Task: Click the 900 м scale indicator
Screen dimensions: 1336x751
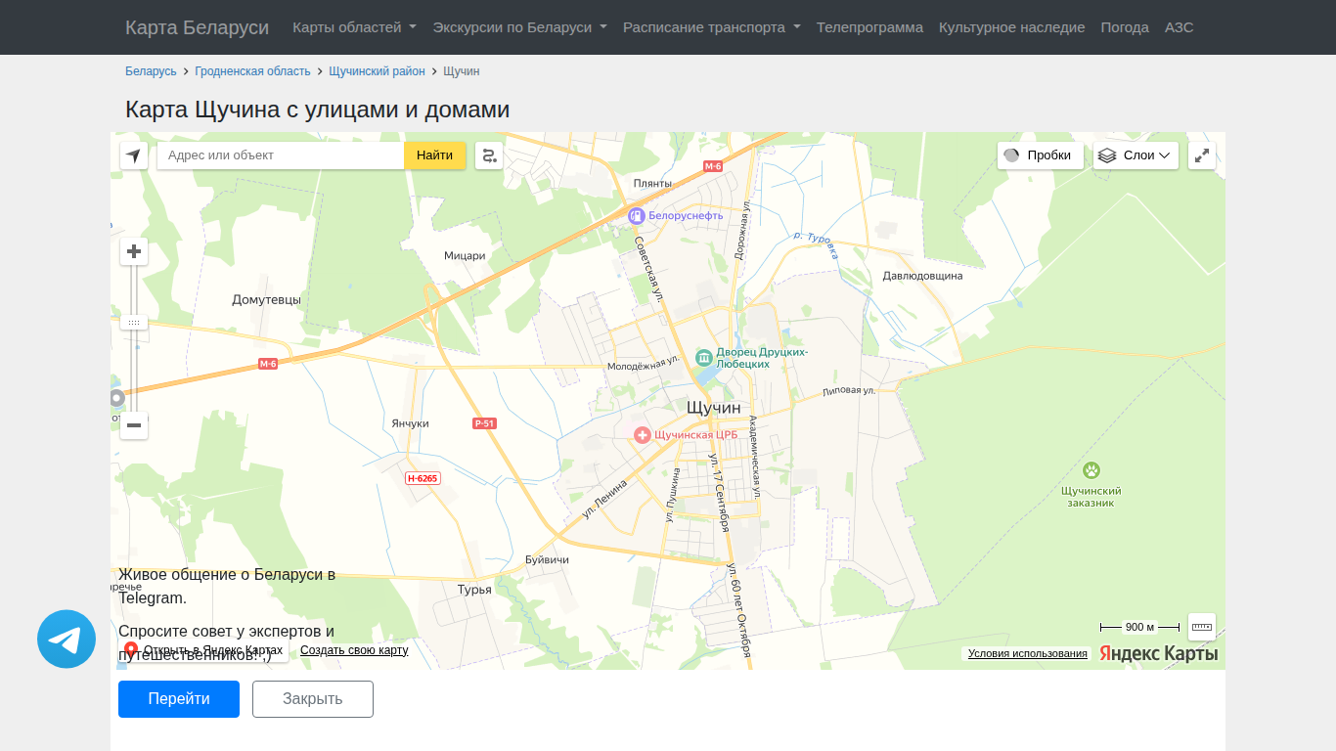Action: click(1139, 627)
